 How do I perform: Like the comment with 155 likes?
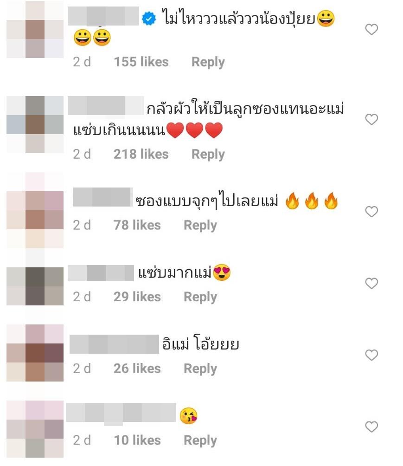click(x=371, y=29)
